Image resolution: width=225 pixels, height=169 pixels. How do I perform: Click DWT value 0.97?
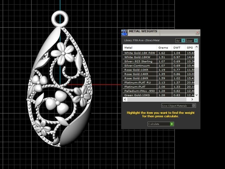(177, 57)
